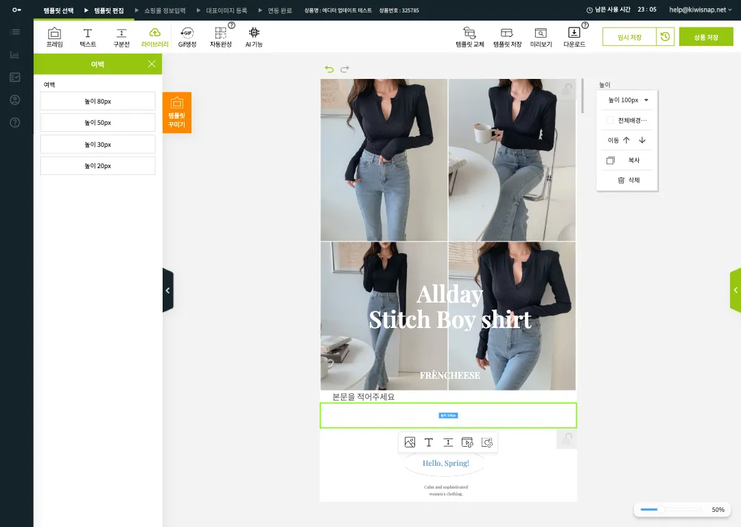This screenshot has height=527, width=741.
Task: Open the help@kiwisnap.net account menu
Action: point(700,10)
